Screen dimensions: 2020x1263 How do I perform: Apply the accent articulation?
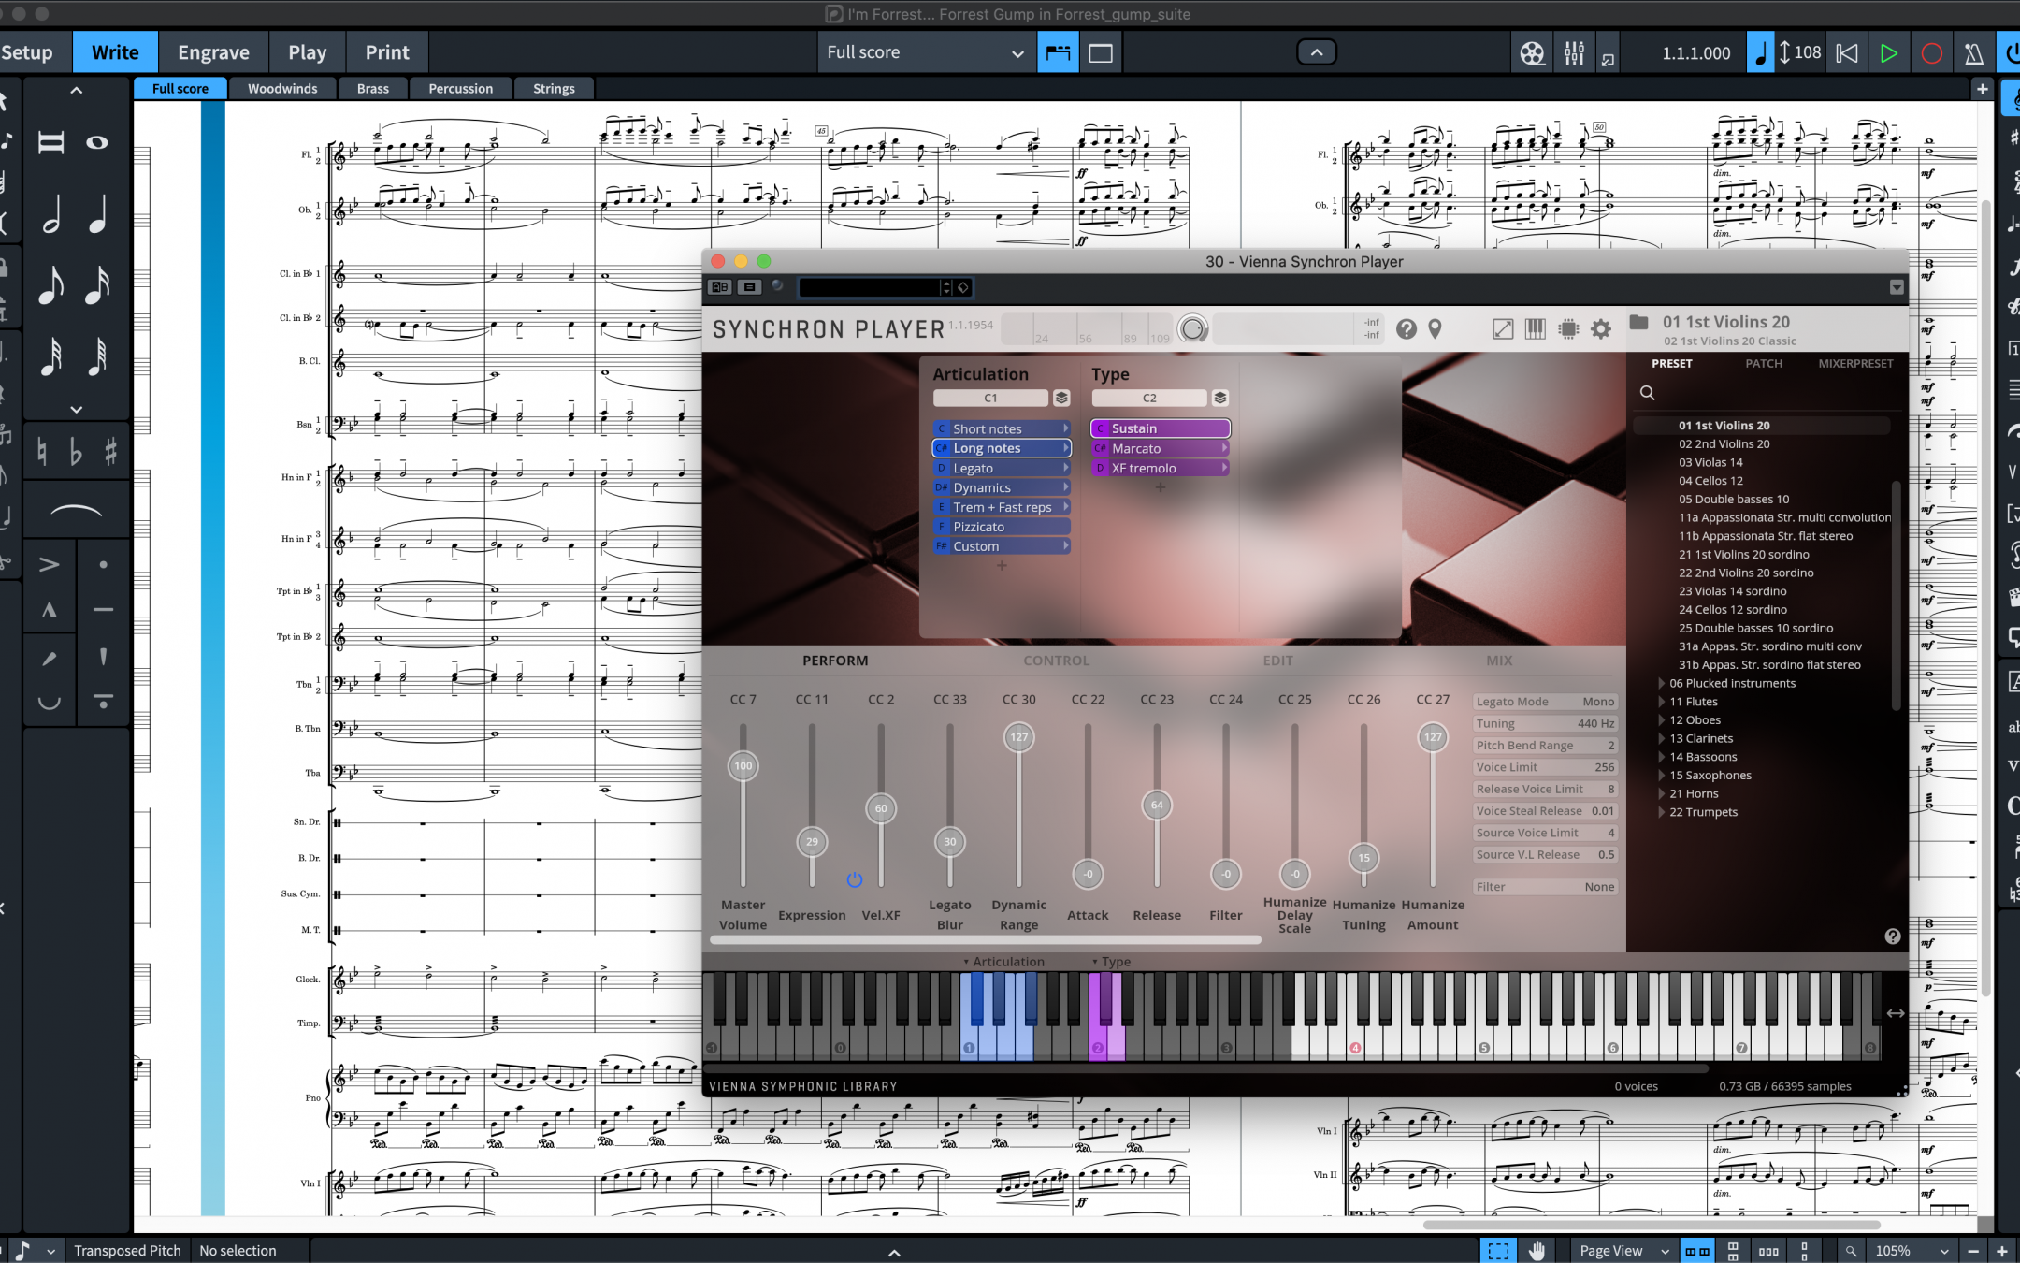pos(49,564)
